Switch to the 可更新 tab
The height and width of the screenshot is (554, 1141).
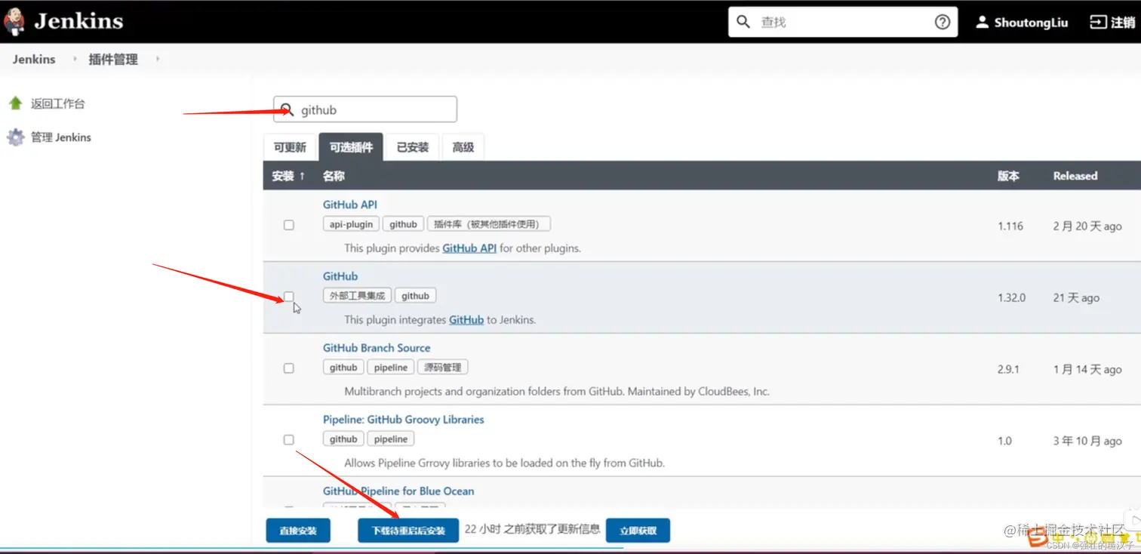point(290,147)
